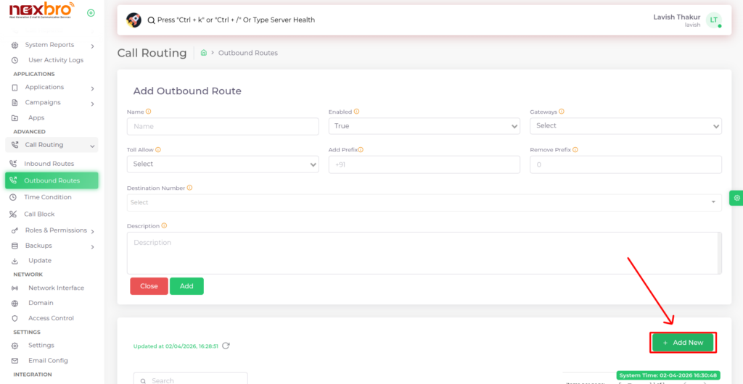Click the refresh icon beside the updated timestamp
The height and width of the screenshot is (384, 743).
[226, 346]
